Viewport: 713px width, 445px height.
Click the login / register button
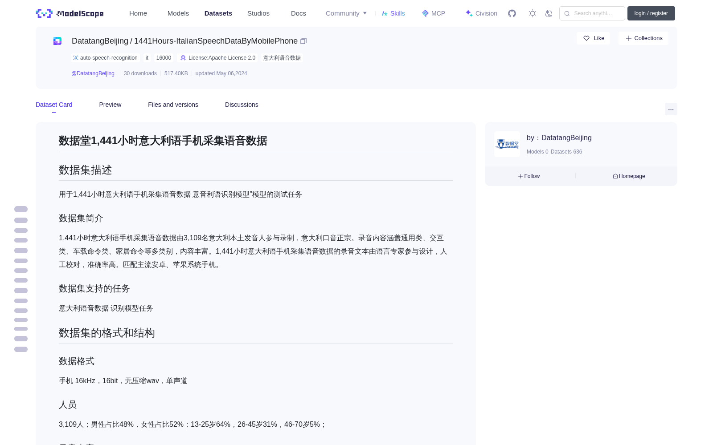pos(651,13)
